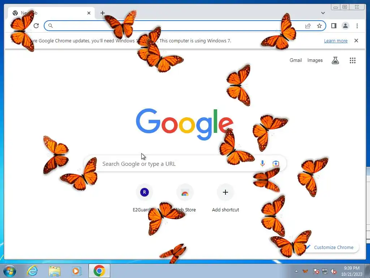The height and width of the screenshot is (278, 370).
Task: Open the profile avatar menu
Action: pos(345,26)
